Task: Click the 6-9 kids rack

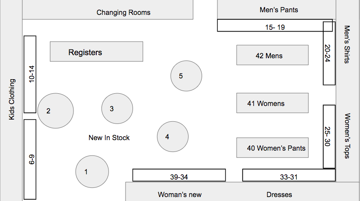Action: [30, 159]
